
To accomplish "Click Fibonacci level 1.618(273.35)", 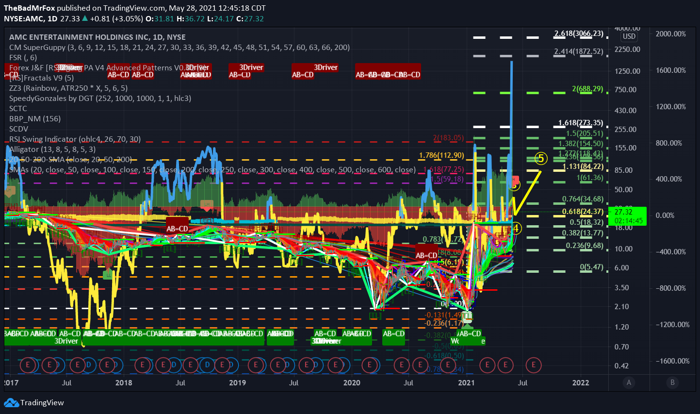I will 581,123.
